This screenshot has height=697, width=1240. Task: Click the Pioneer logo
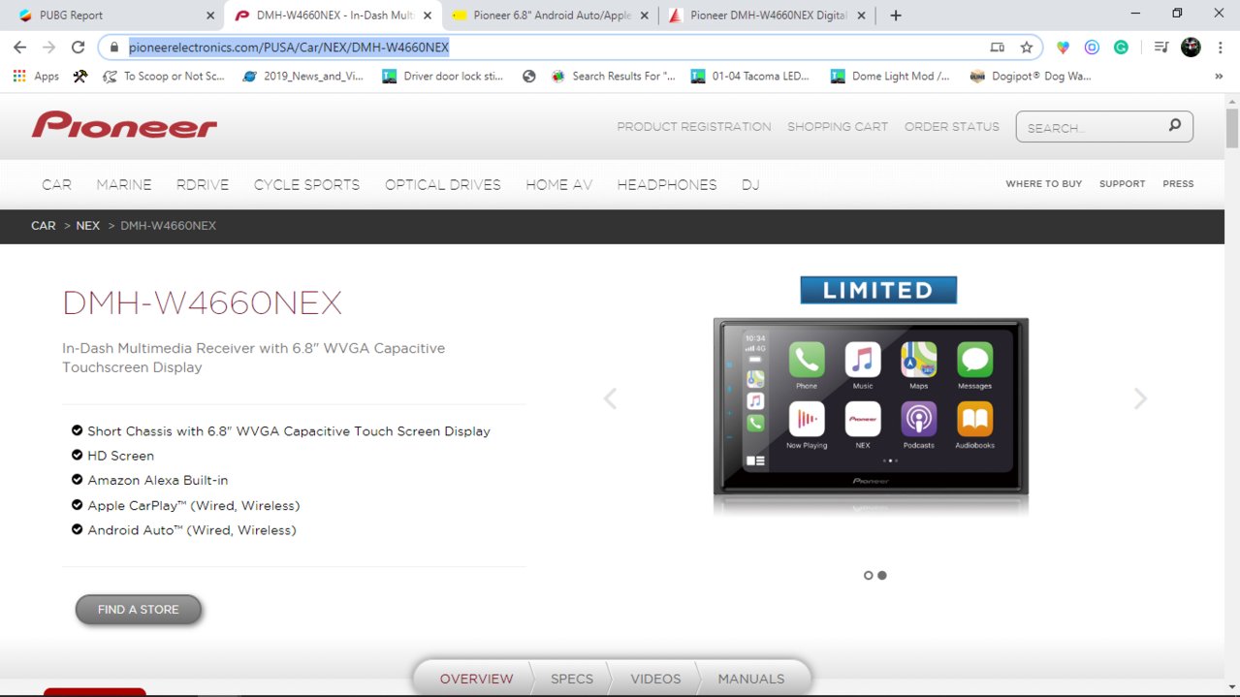[x=124, y=125]
